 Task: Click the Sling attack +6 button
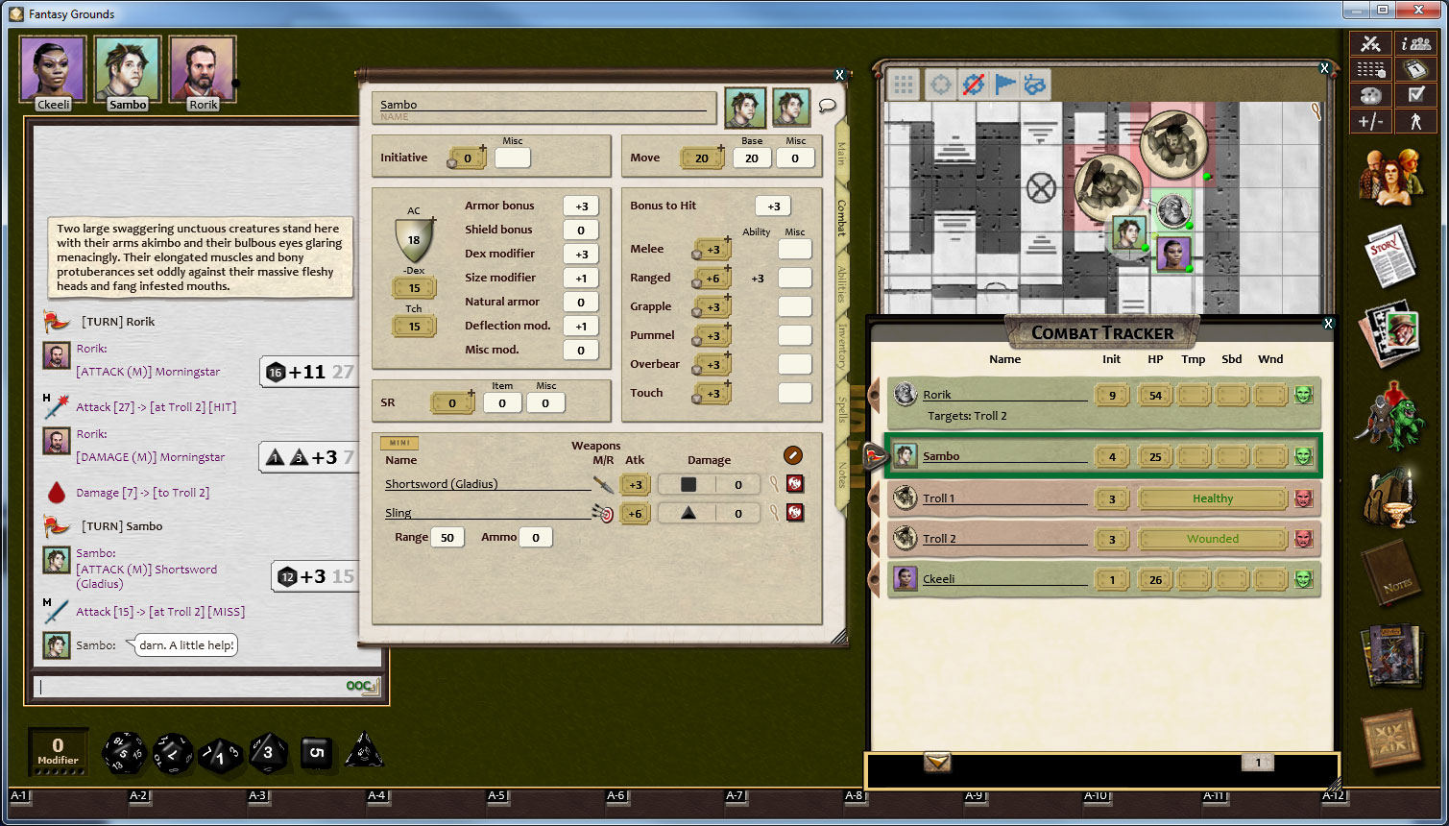(635, 514)
